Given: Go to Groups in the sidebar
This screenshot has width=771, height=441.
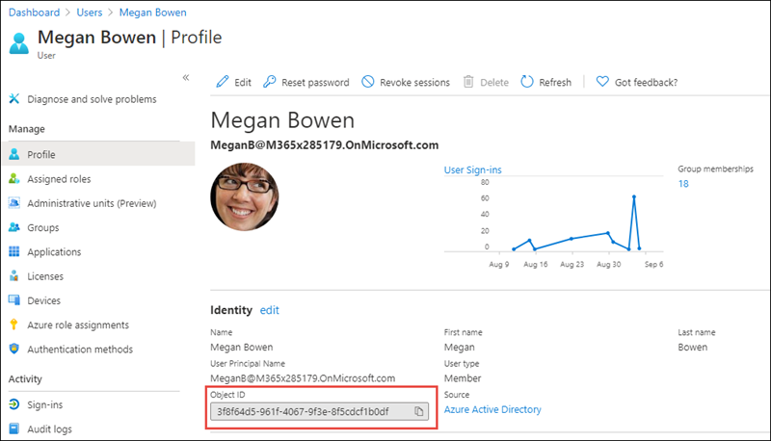Looking at the screenshot, I should 42,228.
